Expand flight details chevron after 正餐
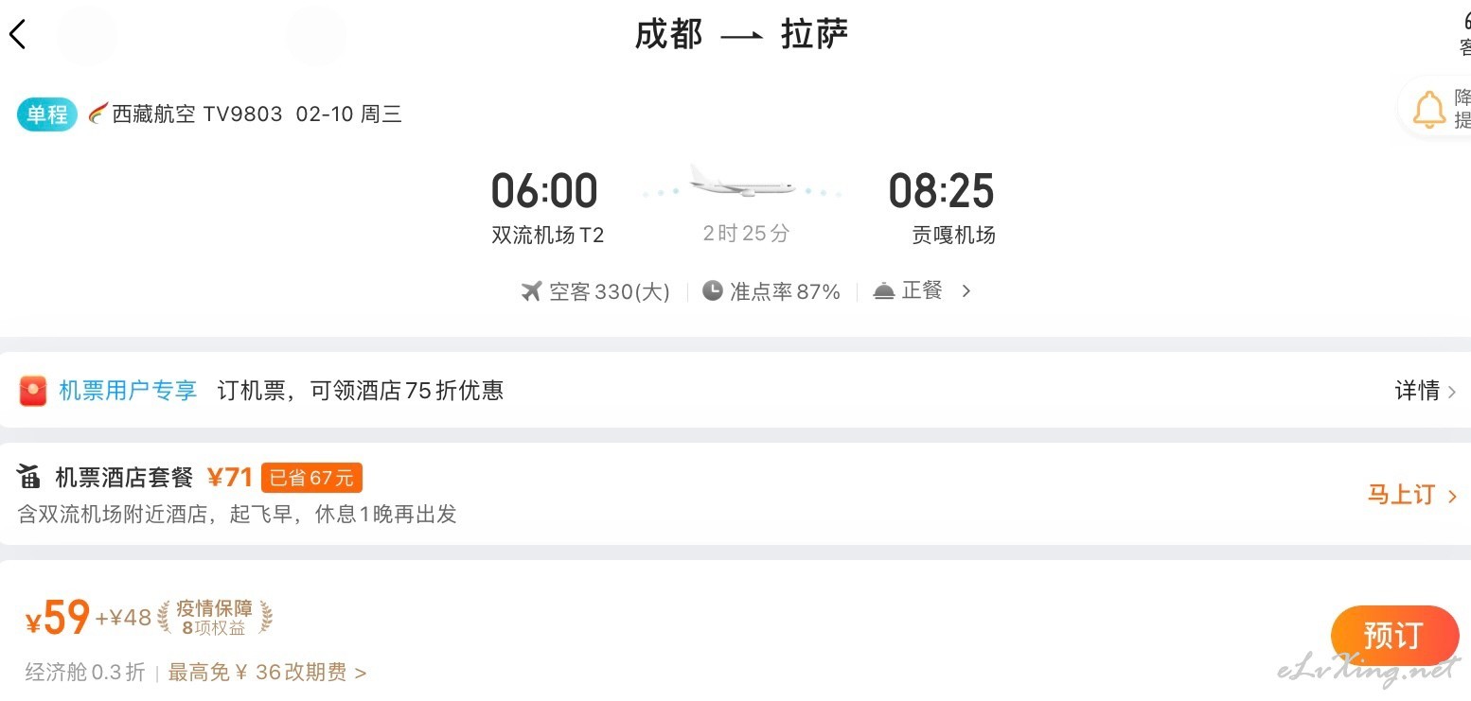The height and width of the screenshot is (701, 1471). pyautogui.click(x=966, y=291)
